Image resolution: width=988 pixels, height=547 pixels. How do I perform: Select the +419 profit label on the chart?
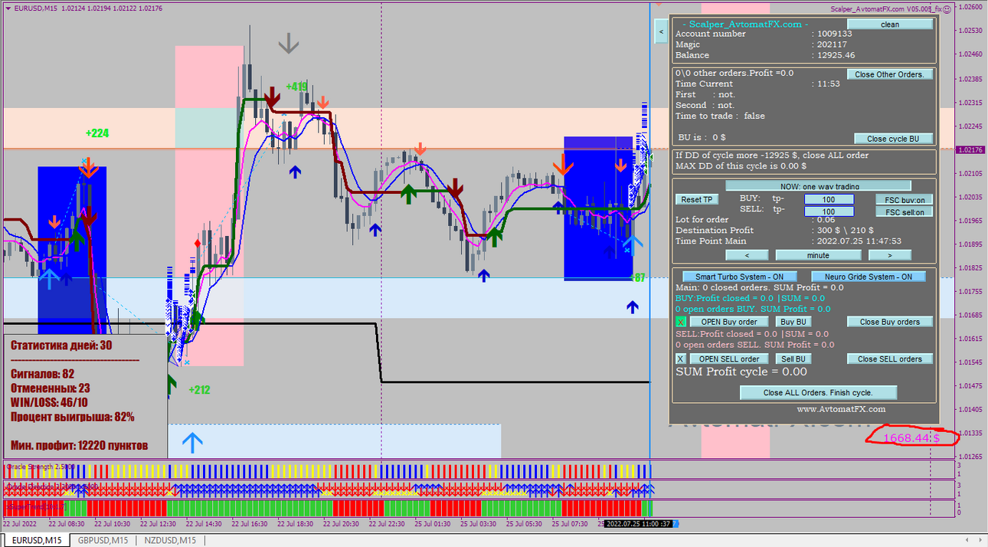[296, 87]
